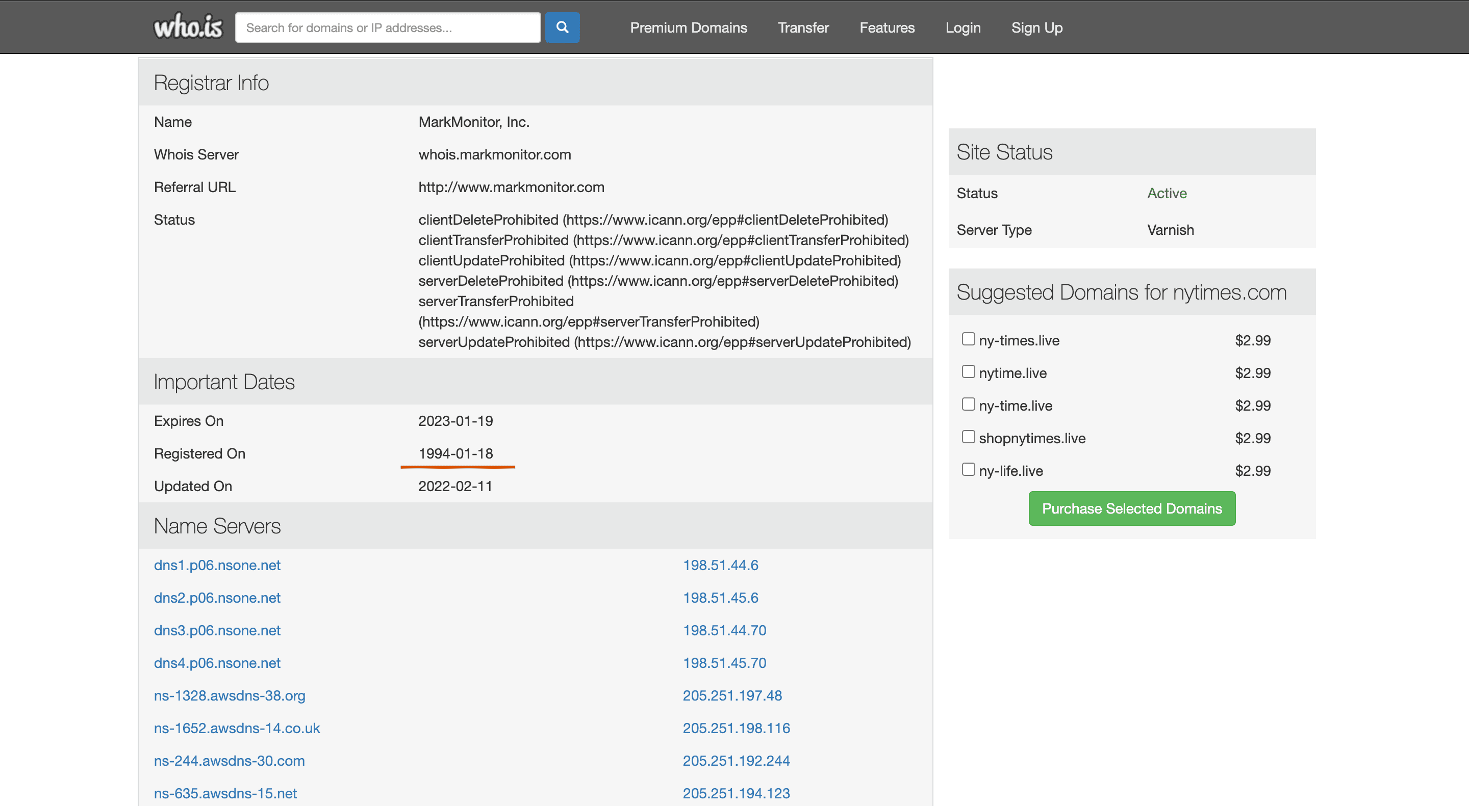Check the ny-times.live suggested domain
Viewport: 1469px width, 806px height.
pos(968,338)
